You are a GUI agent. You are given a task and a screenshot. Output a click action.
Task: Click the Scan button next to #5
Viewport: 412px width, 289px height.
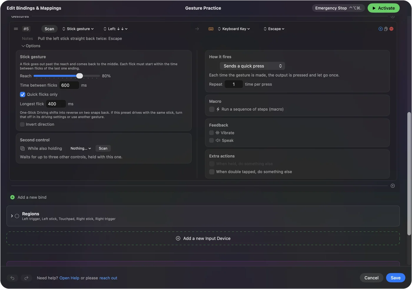tap(49, 29)
